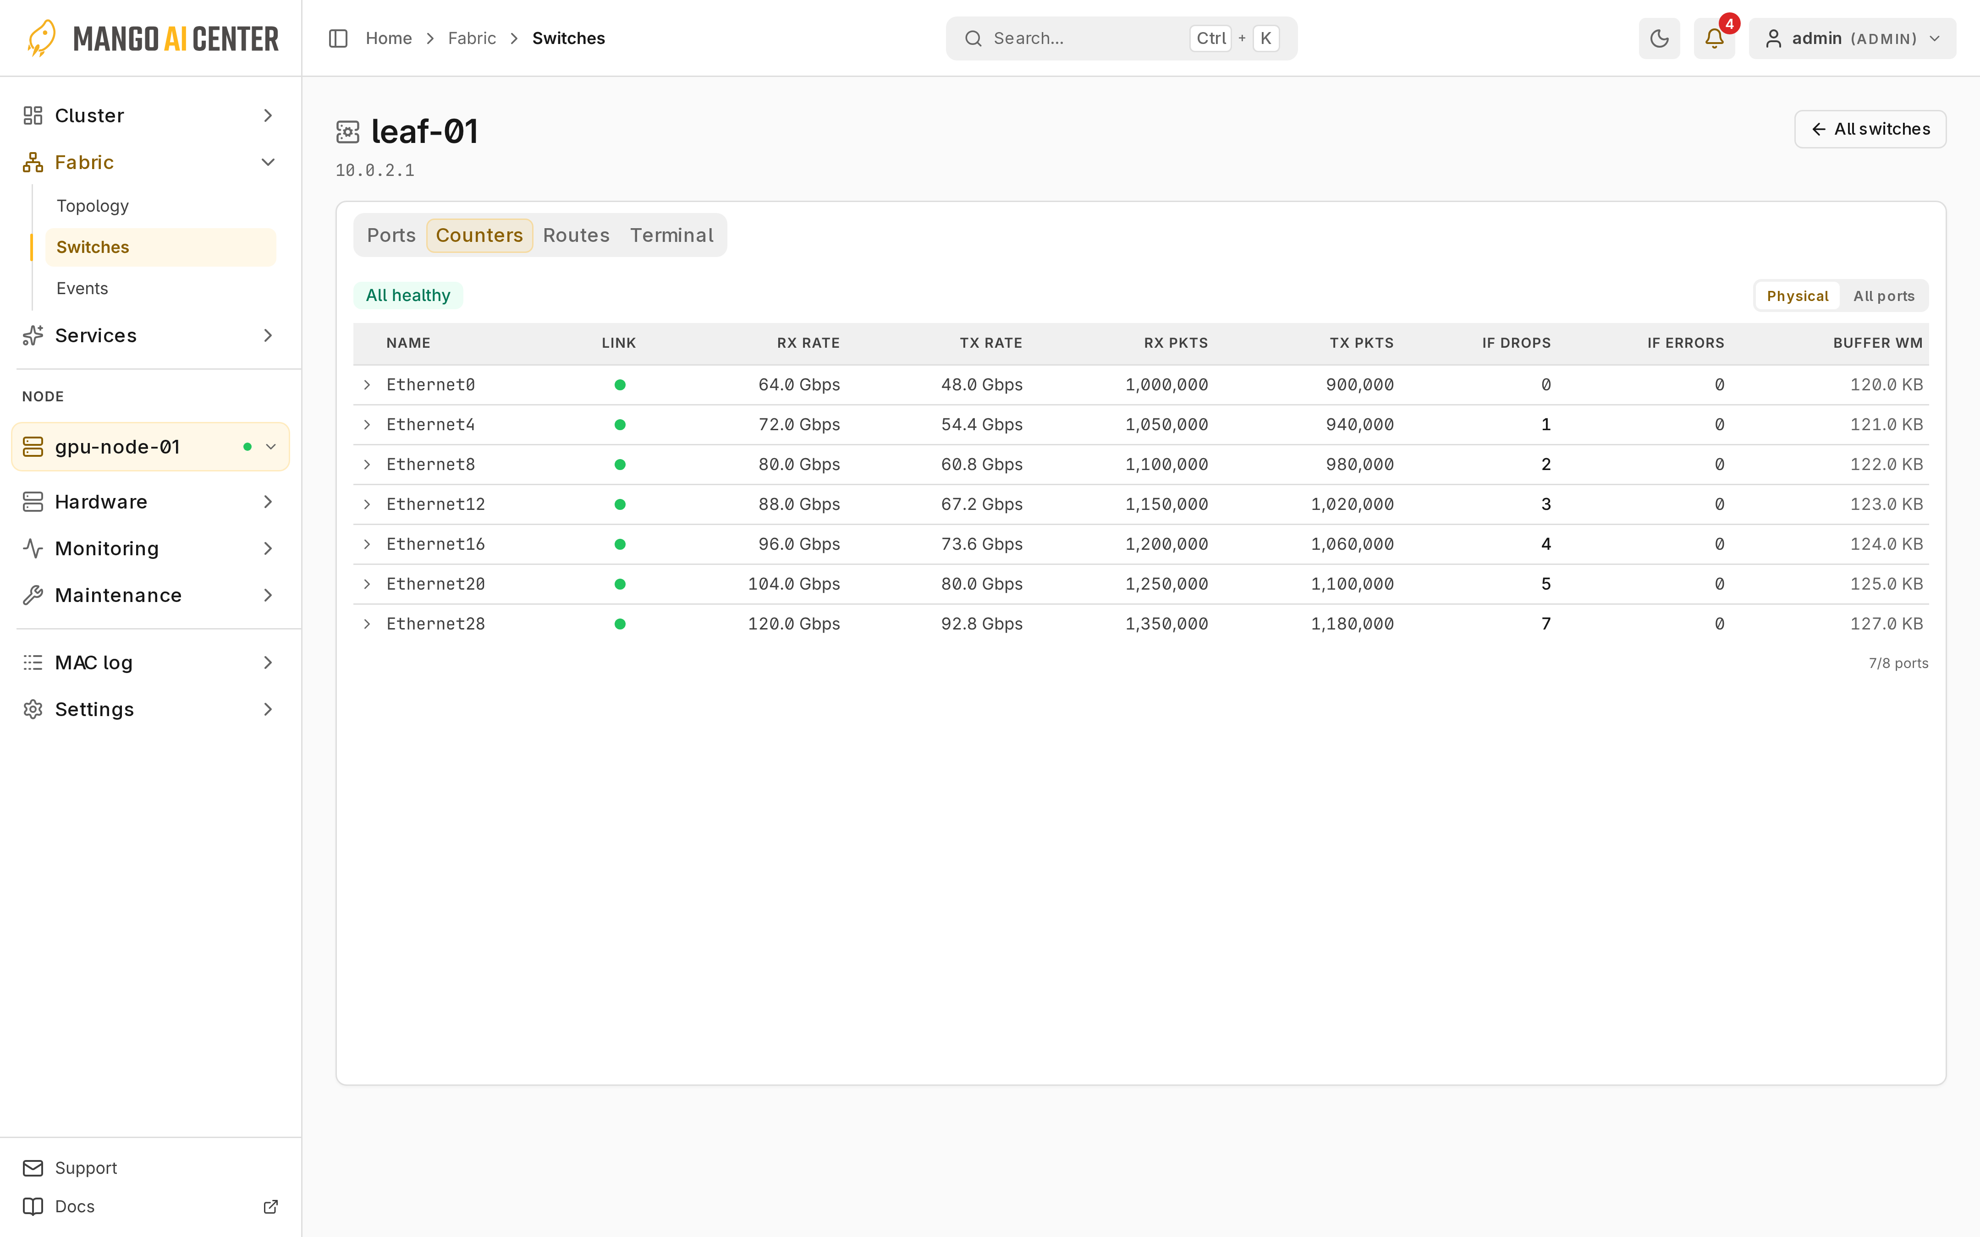Open Support via the envelope icon

[33, 1167]
